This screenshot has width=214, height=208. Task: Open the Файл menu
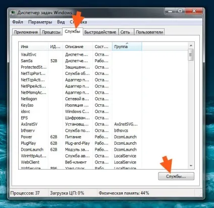18,22
